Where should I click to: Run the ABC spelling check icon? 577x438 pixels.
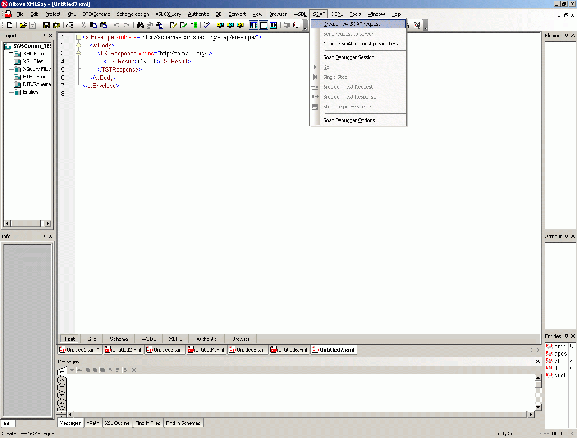(206, 25)
